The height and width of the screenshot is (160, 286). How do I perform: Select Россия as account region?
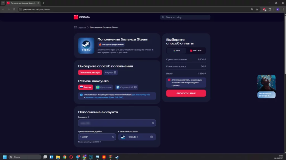click(x=86, y=87)
